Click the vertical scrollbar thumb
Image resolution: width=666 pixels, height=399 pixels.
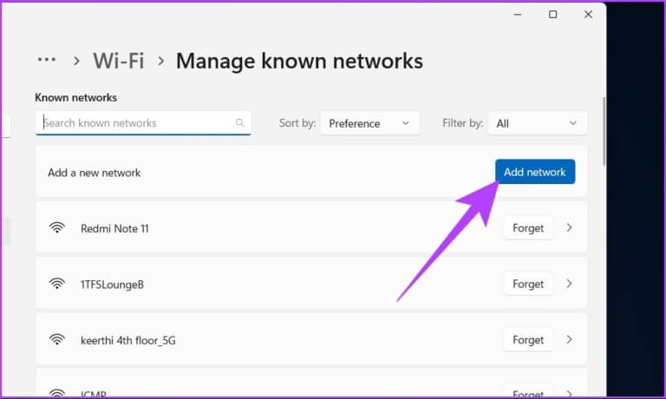[x=604, y=132]
